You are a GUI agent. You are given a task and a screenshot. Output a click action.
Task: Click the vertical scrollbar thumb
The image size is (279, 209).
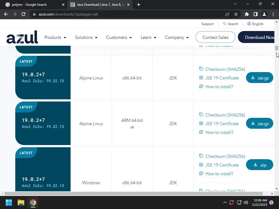(x=277, y=48)
